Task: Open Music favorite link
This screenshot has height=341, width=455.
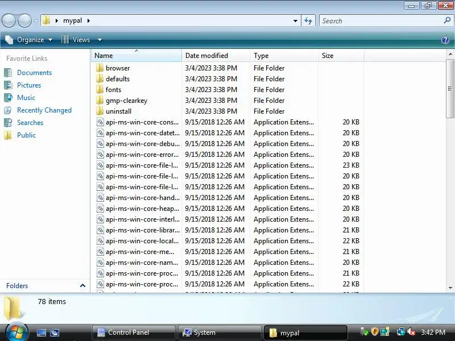Action: (26, 98)
